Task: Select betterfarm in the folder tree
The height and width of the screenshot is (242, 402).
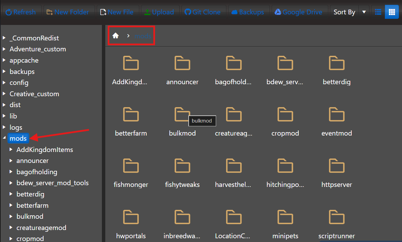Action: pos(32,205)
